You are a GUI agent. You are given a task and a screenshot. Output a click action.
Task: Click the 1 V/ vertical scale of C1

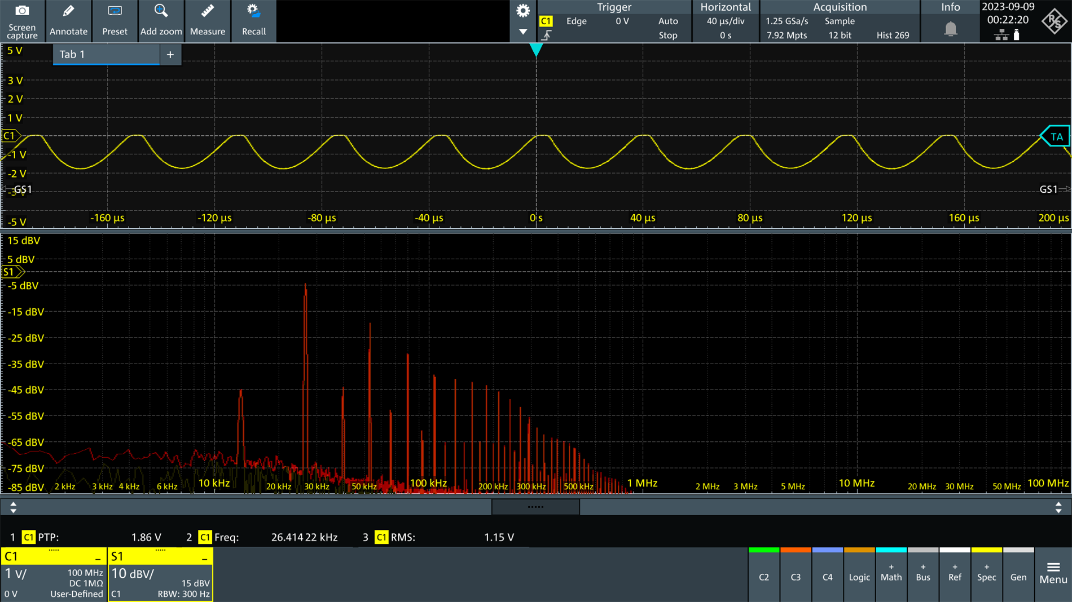pyautogui.click(x=16, y=574)
